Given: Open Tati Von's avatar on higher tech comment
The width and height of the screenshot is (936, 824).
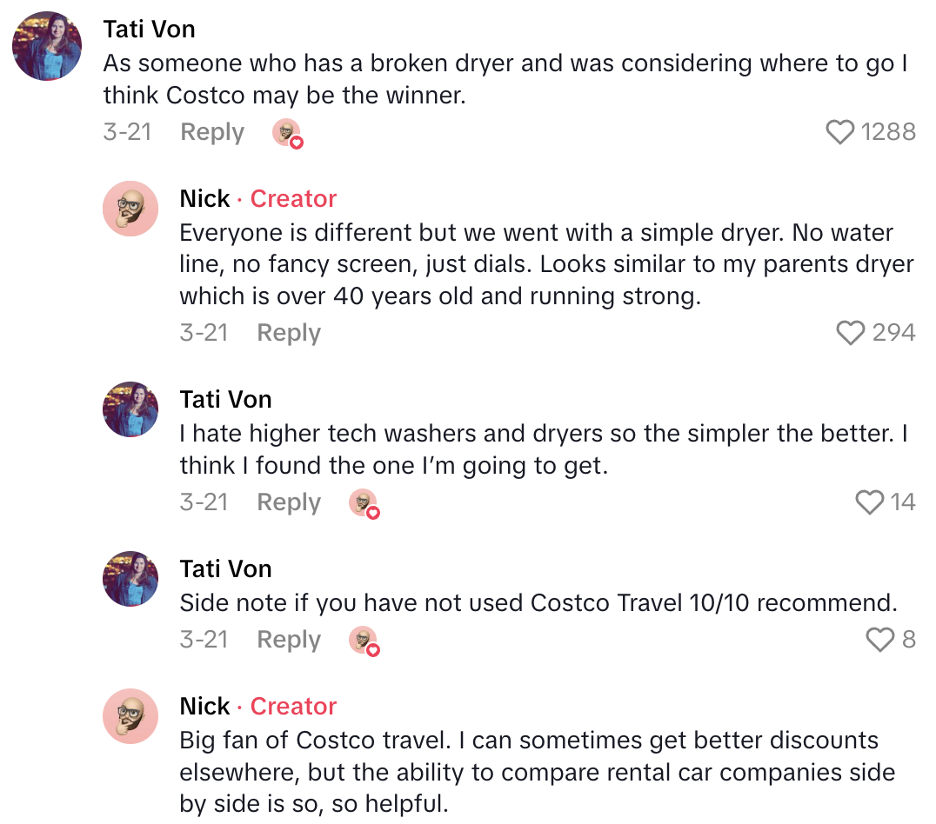Looking at the screenshot, I should (130, 409).
